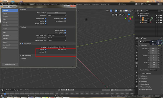
Task: Open the Modifiers wrench tab icon
Action: [x=137, y=66]
